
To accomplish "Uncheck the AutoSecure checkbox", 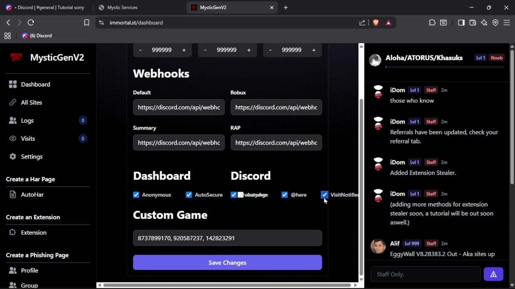I will [x=189, y=195].
